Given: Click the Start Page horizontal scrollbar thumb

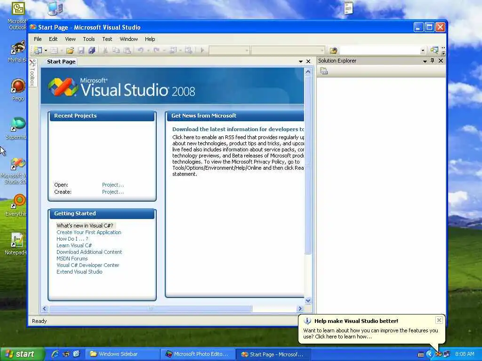Looking at the screenshot, I should coord(150,308).
